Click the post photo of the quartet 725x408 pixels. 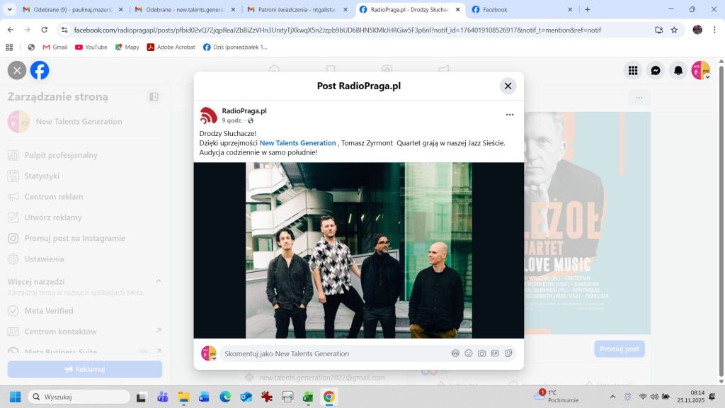coord(359,250)
